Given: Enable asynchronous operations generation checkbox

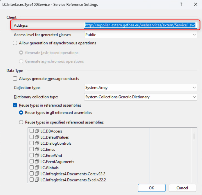Looking at the screenshot, I should point(15,43).
